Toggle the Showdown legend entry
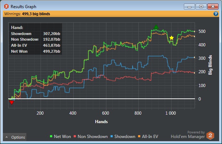Viewport: 222px width, 144px height. 123,137
